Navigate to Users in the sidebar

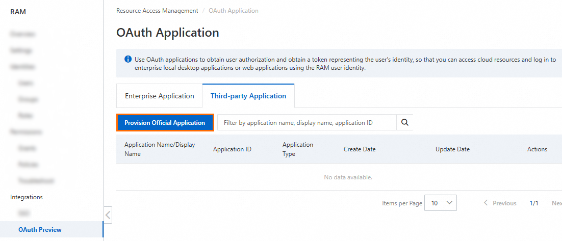25,83
